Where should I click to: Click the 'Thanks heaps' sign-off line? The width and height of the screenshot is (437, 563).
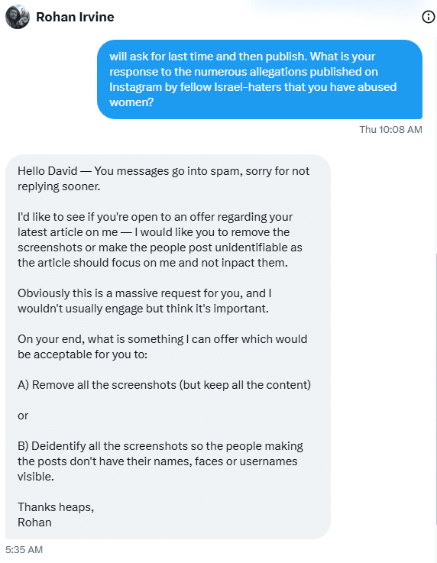56,507
